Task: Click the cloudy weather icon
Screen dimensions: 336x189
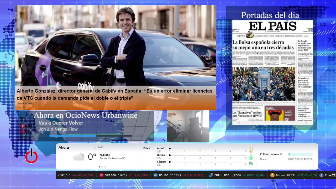Action: click(79, 157)
